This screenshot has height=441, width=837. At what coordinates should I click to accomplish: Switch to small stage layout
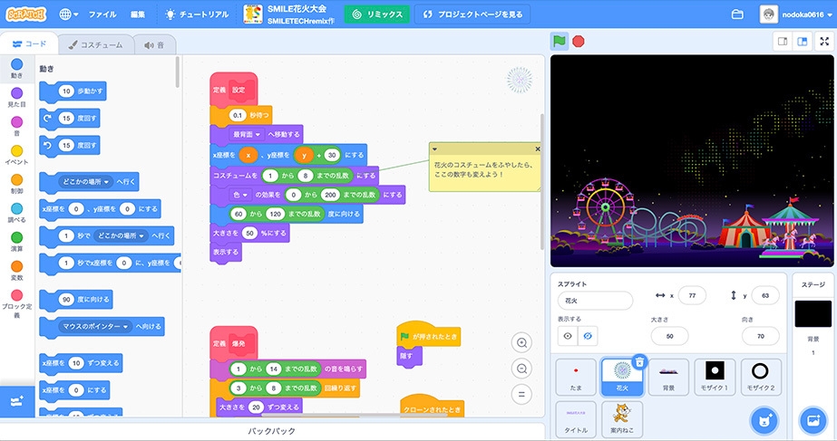click(783, 42)
